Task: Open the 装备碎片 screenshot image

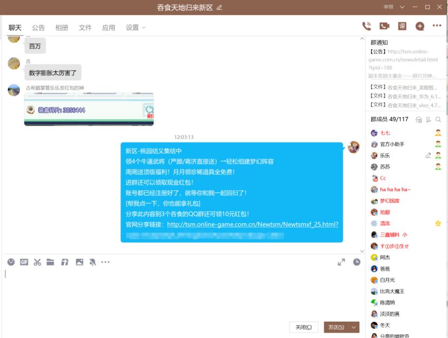Action: point(89,109)
